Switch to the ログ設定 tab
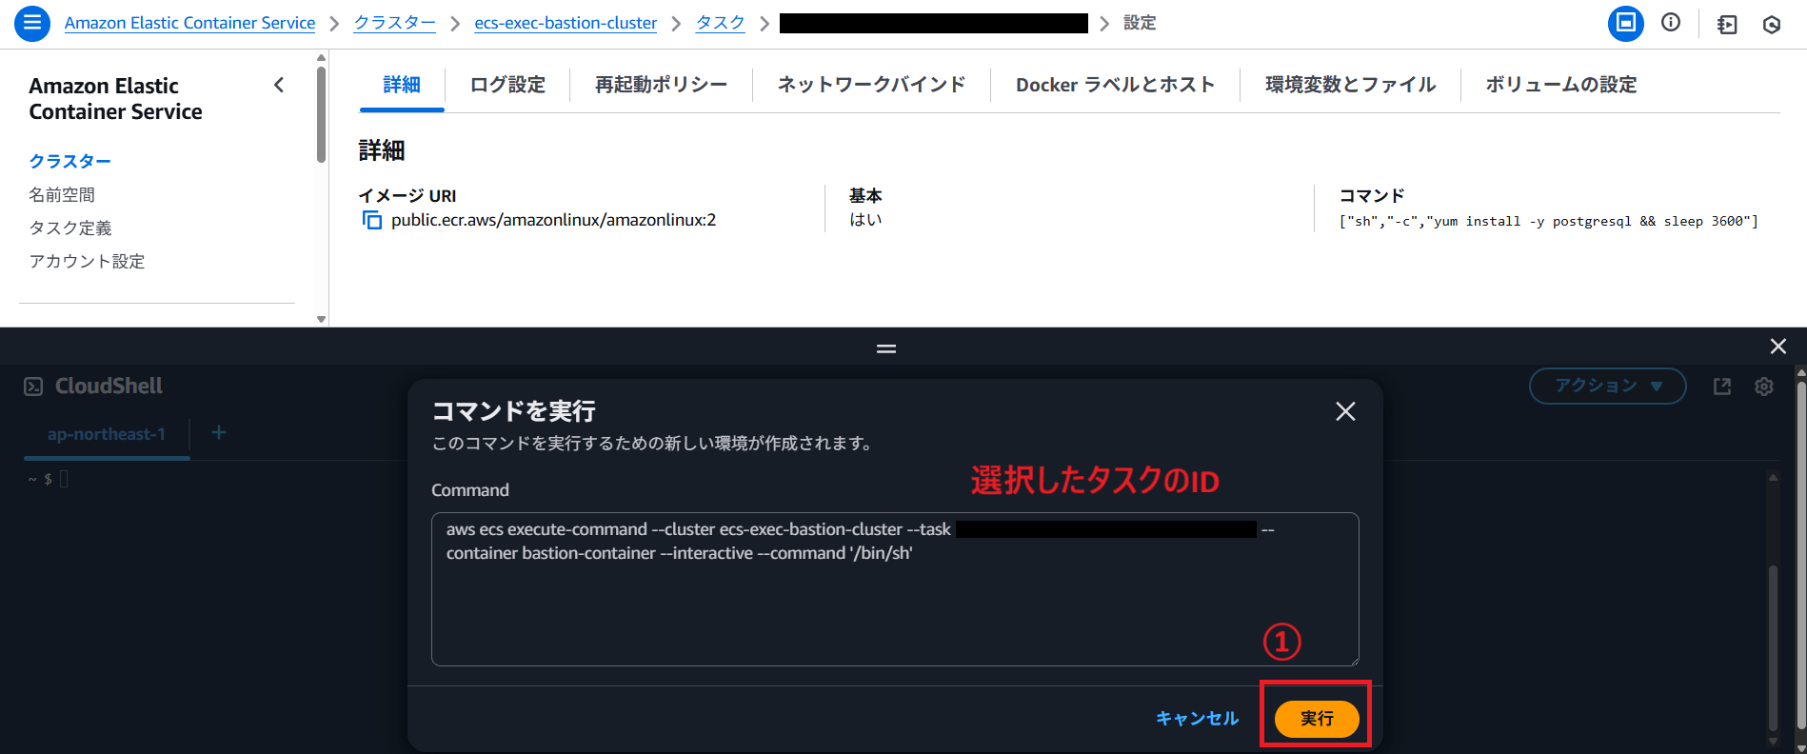 pyautogui.click(x=507, y=85)
